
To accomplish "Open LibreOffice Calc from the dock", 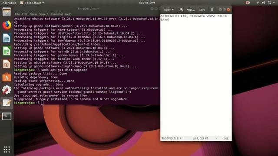I will click(7, 51).
